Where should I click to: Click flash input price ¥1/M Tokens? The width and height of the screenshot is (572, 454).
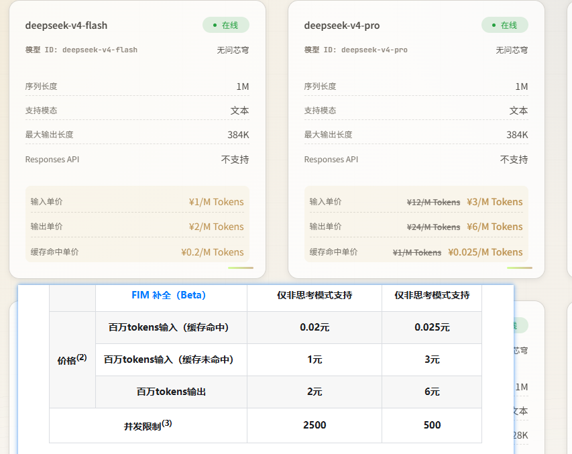pyautogui.click(x=217, y=202)
